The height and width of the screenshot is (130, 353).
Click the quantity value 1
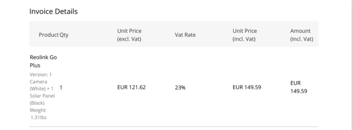click(x=61, y=87)
